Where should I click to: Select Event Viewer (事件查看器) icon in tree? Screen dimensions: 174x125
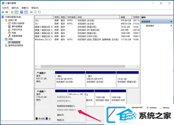pos(9,26)
